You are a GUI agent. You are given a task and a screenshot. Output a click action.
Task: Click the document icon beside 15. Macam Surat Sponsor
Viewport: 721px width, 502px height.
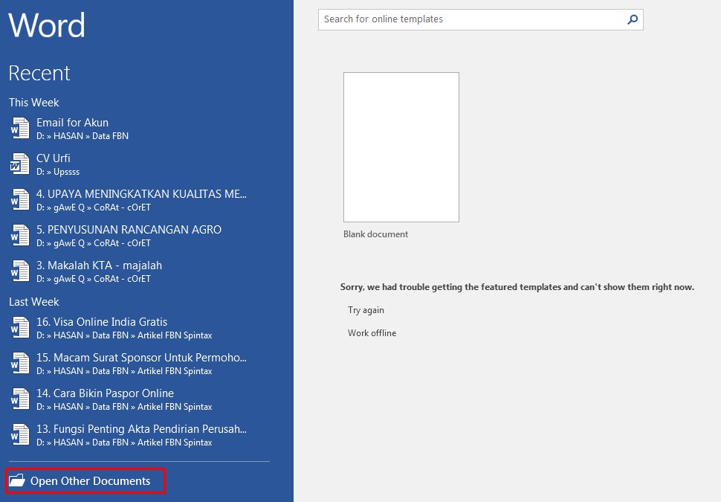click(20, 363)
